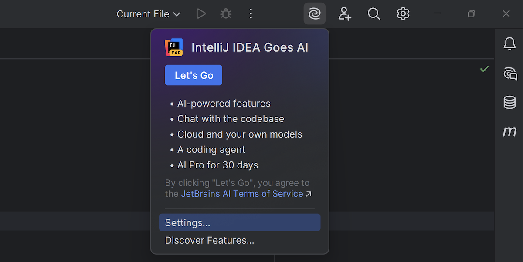The height and width of the screenshot is (262, 523).
Task: Open the More Actions three-dot menu
Action: (x=251, y=14)
